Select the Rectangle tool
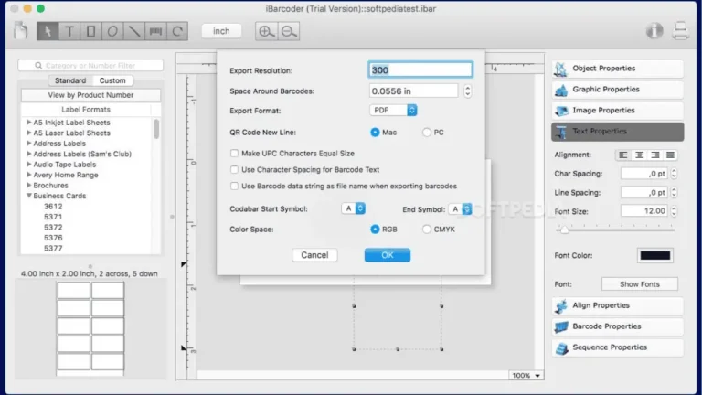Image resolution: width=702 pixels, height=395 pixels. point(90,31)
